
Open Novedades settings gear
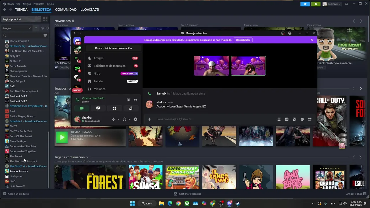(x=73, y=21)
